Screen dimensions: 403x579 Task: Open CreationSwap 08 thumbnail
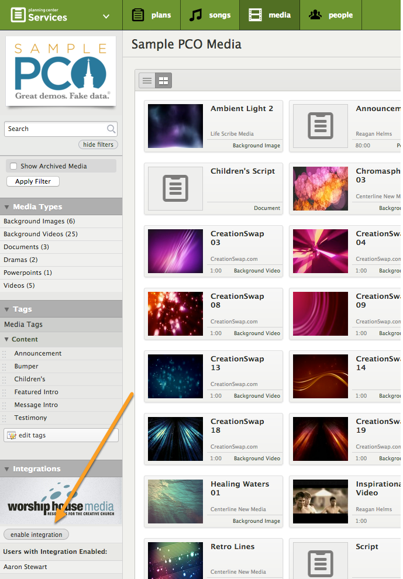[x=175, y=314]
